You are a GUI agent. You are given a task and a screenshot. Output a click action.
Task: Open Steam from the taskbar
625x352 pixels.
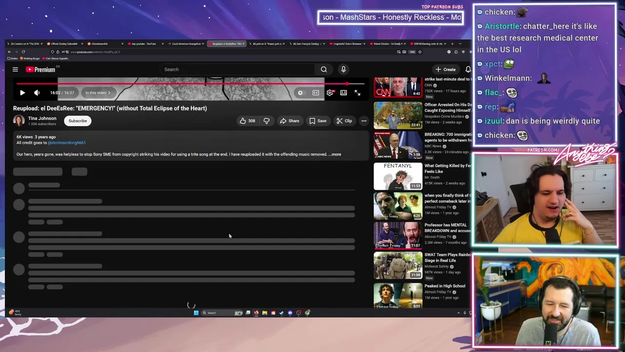coord(282,313)
